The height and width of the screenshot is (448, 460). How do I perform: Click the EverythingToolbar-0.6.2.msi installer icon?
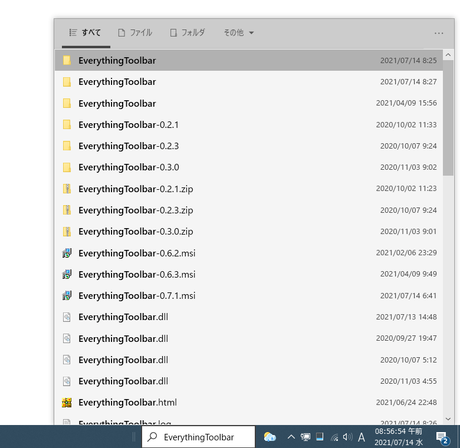tap(67, 253)
